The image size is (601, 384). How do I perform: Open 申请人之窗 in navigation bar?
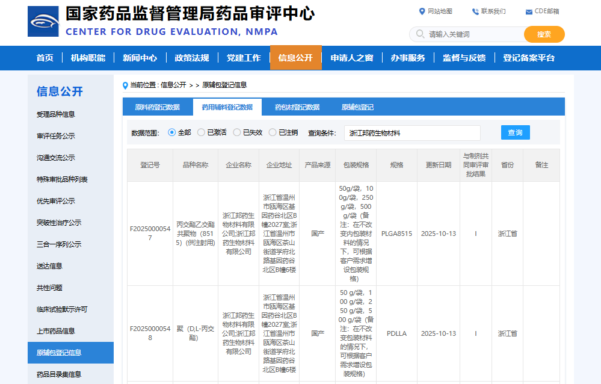[351, 58]
